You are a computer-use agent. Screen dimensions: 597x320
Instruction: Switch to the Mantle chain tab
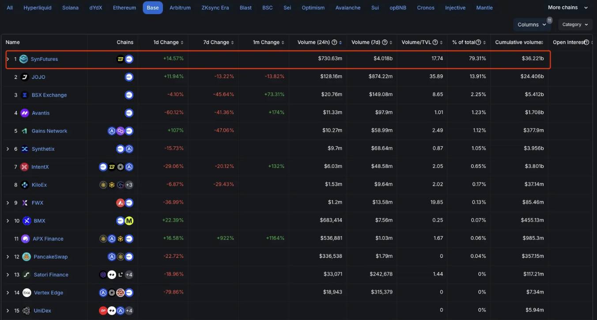484,8
